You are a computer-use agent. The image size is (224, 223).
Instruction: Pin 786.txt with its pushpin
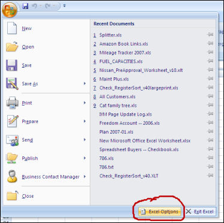[x=210, y=167]
